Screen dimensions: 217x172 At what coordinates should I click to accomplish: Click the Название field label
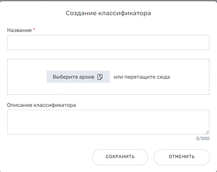[x=19, y=30]
